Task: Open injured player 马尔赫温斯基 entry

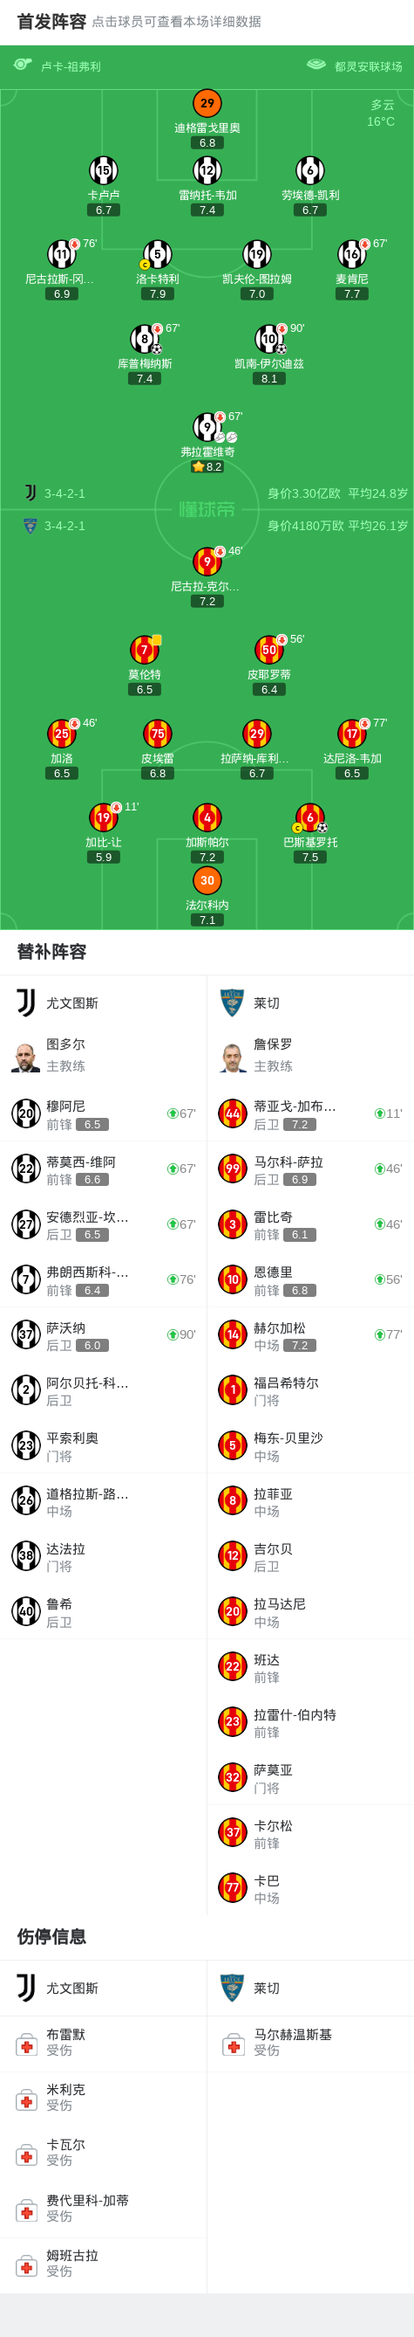Action: tap(311, 2043)
